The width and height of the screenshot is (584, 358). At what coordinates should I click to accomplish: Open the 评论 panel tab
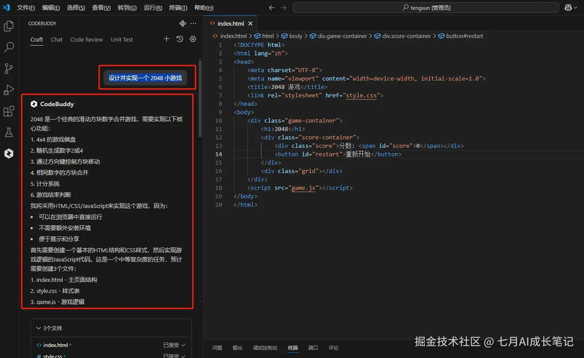coord(334,348)
